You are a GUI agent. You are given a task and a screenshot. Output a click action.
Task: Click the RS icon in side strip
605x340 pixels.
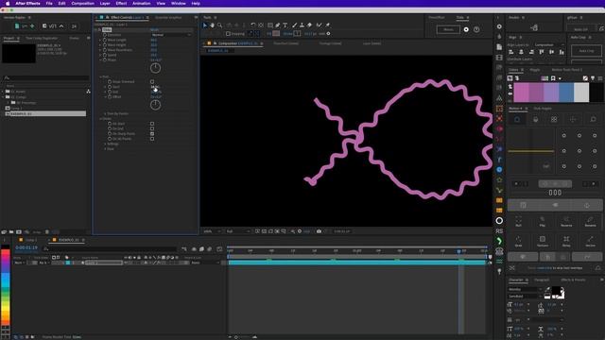(499, 230)
